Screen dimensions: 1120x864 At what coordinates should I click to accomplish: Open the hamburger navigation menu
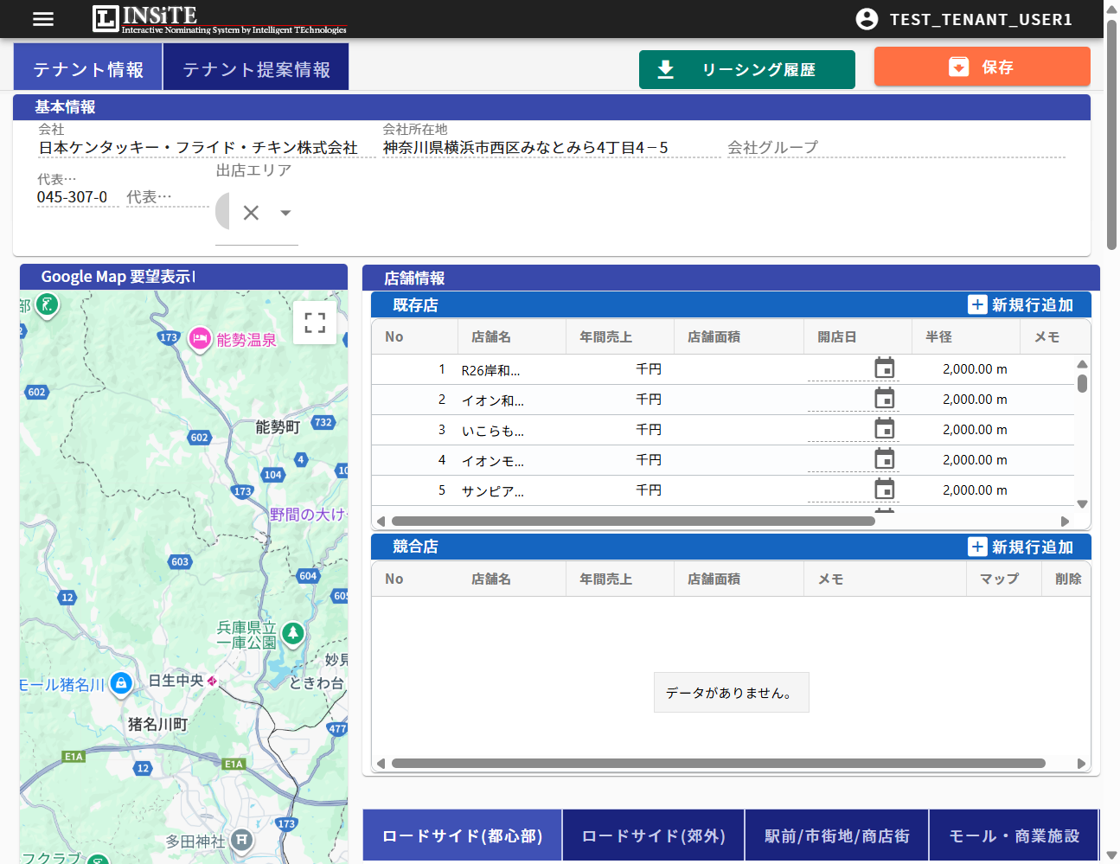pyautogui.click(x=42, y=19)
